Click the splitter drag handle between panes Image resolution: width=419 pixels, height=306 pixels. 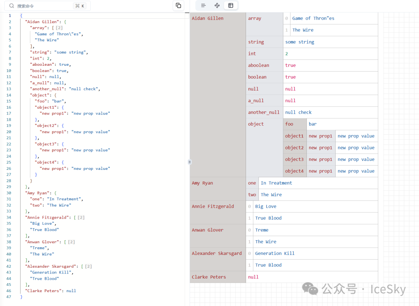coord(189,162)
